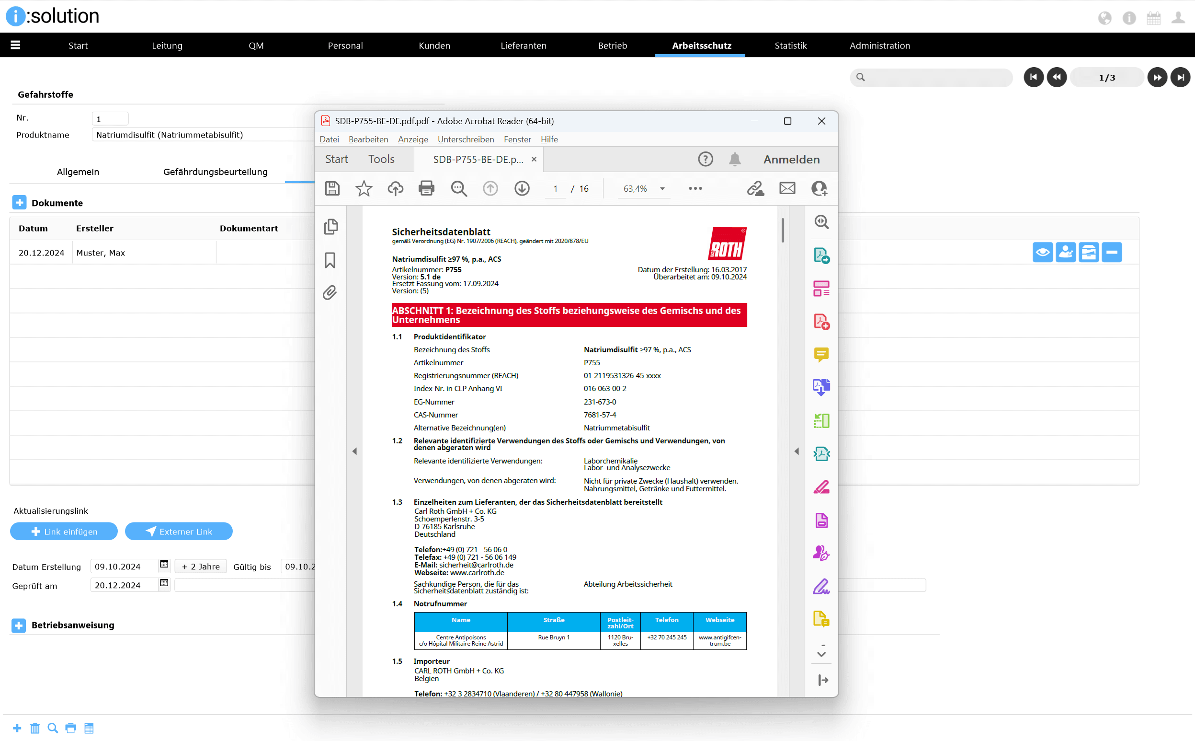The image size is (1195, 741).
Task: Click the Link einfügen button
Action: coord(64,531)
